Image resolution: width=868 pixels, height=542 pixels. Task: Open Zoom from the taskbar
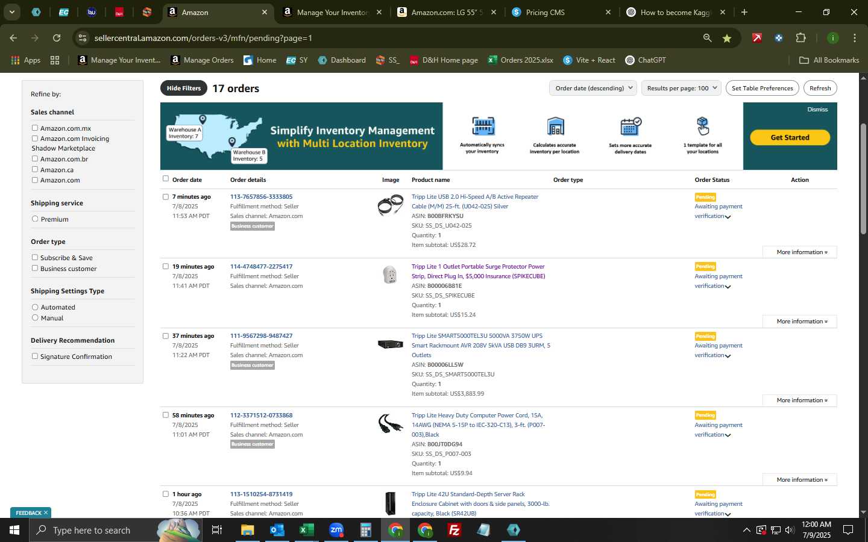[x=336, y=530]
